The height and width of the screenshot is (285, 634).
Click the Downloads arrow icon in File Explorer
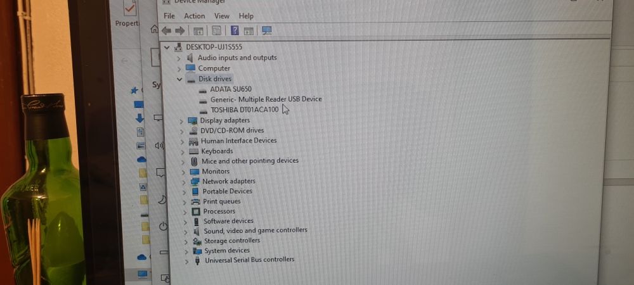pos(139,118)
